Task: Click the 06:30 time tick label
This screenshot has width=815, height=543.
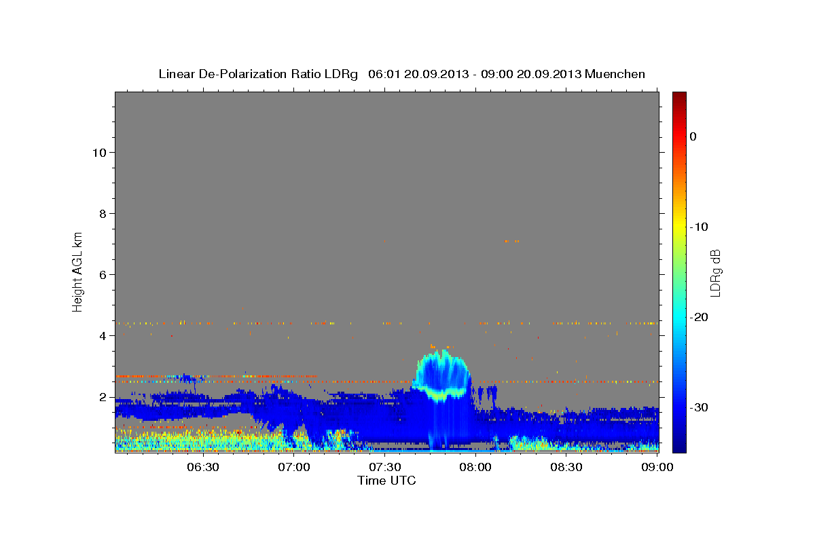Action: tap(202, 467)
